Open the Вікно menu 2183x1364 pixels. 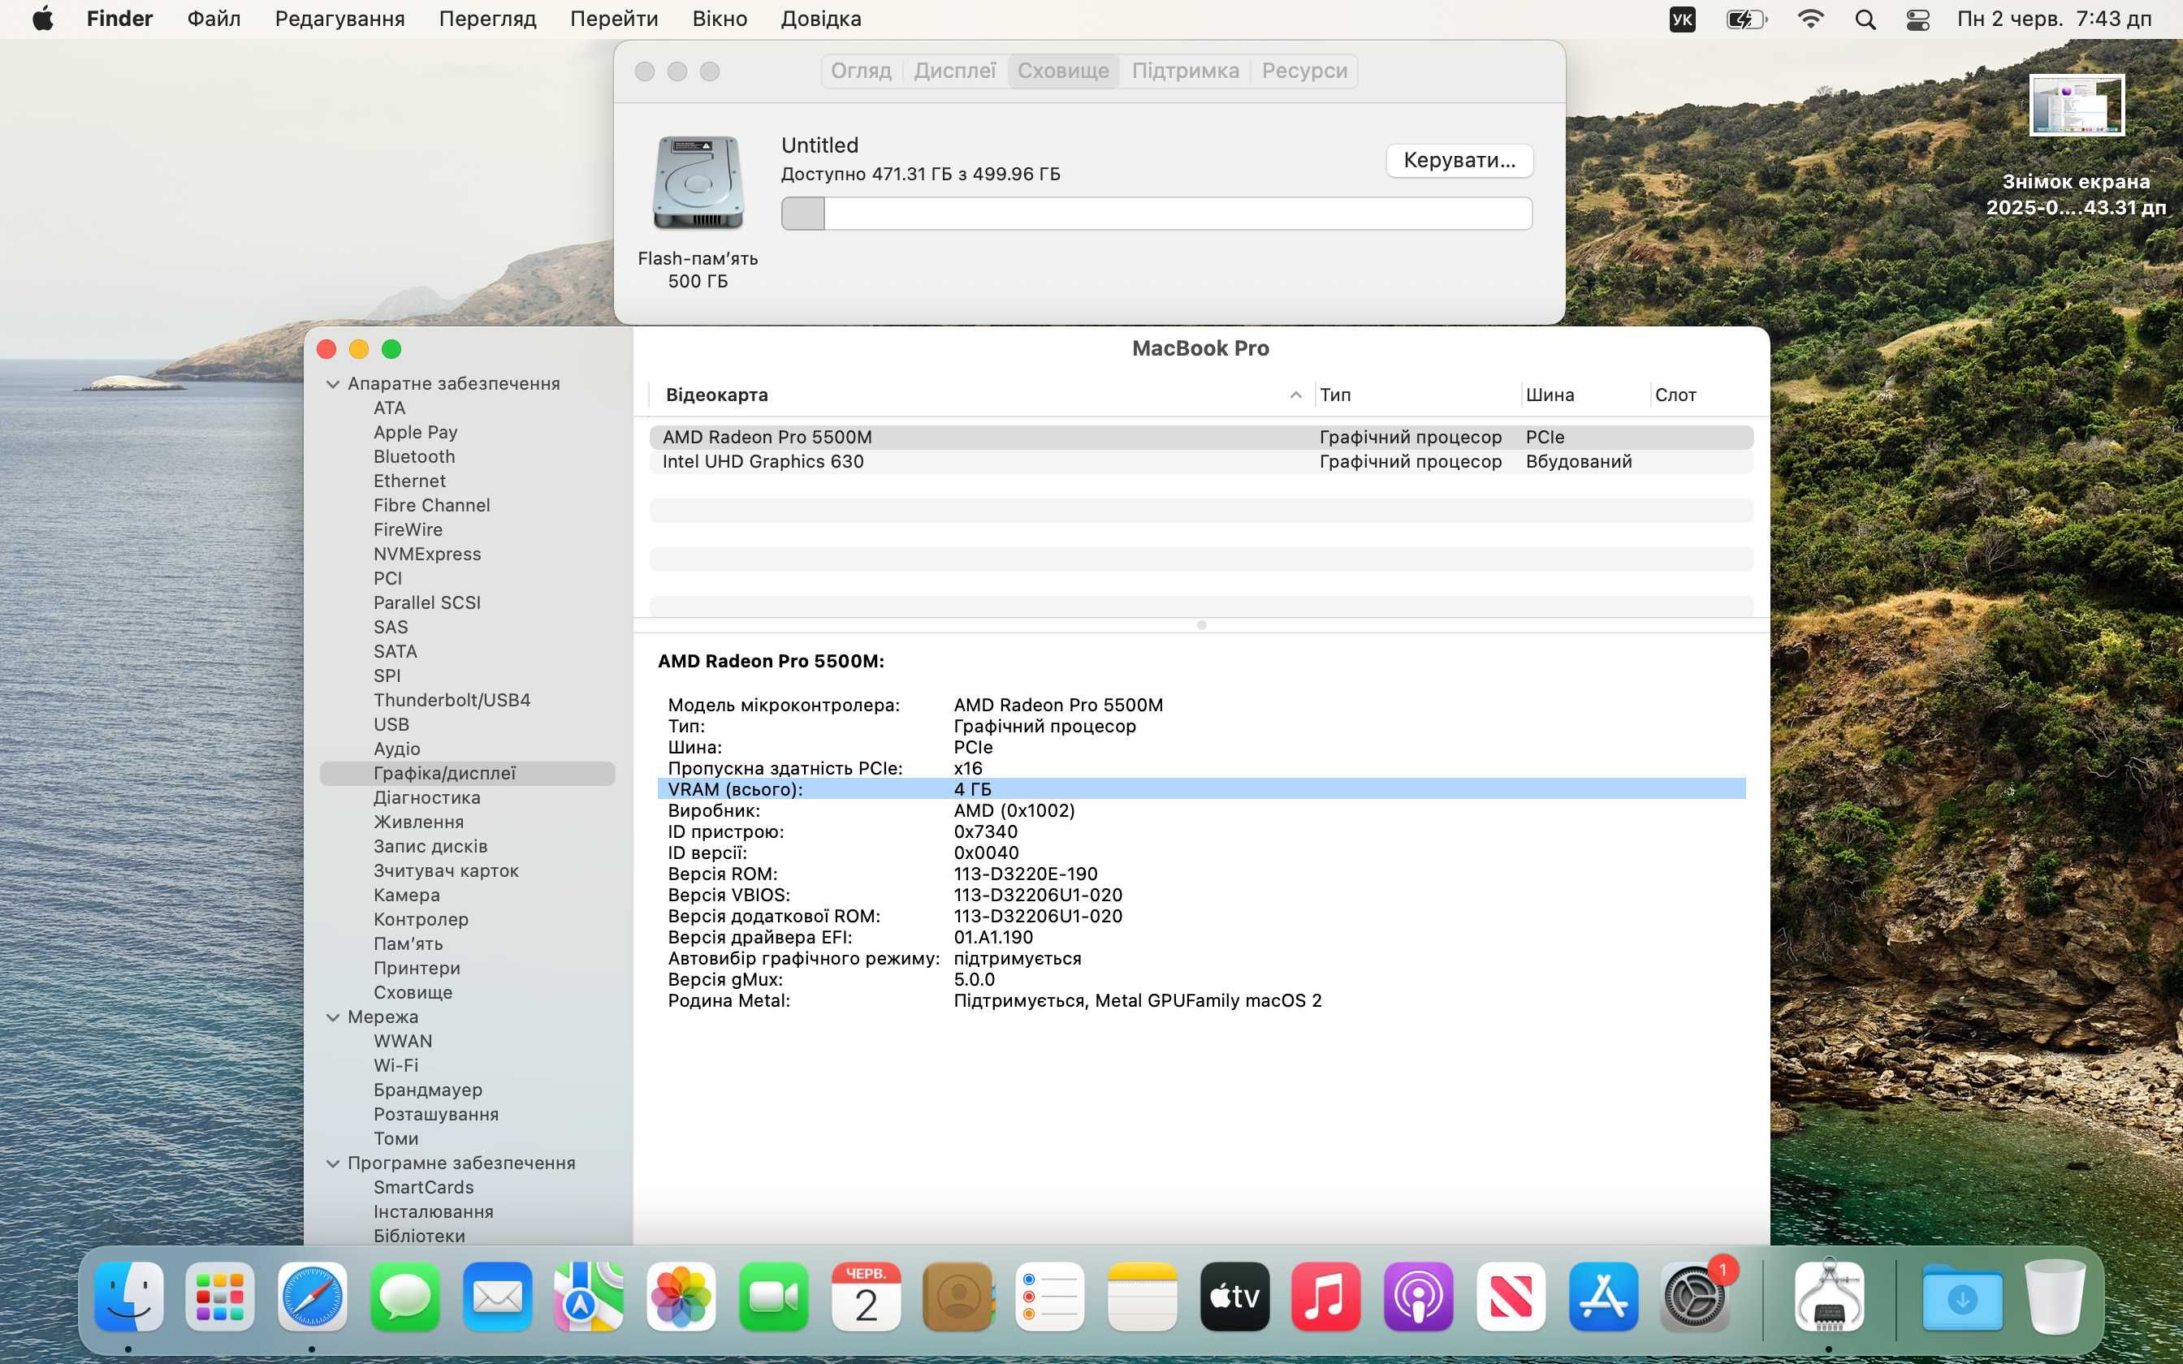coord(720,19)
